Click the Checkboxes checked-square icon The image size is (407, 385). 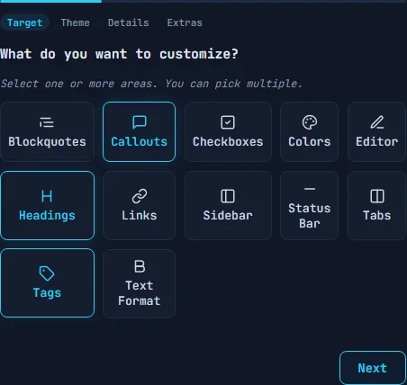pyautogui.click(x=228, y=122)
